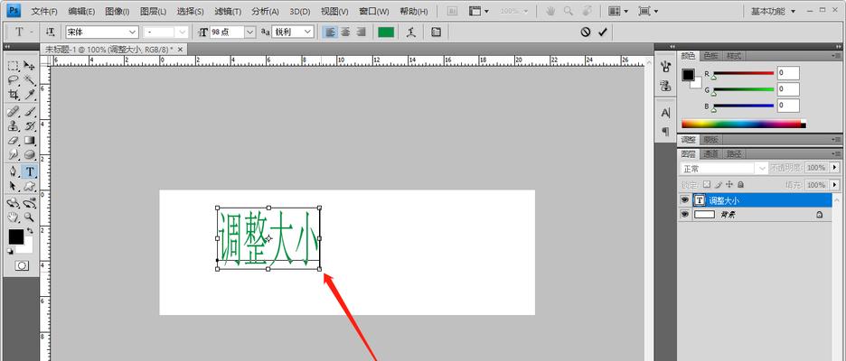
Task: Select the Magic Wand tool
Action: [29, 80]
